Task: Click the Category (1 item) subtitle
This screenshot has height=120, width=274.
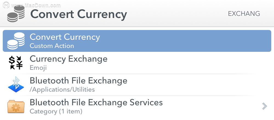Action: pyautogui.click(x=56, y=111)
